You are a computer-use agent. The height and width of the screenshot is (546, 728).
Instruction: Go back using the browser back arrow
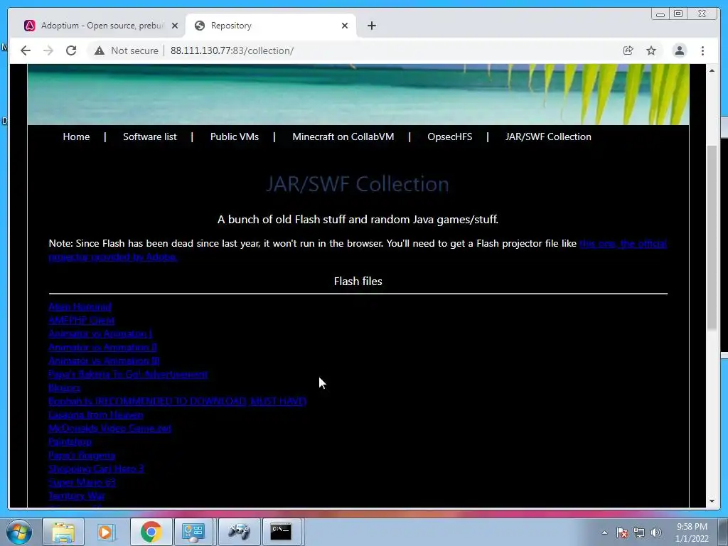click(x=26, y=50)
